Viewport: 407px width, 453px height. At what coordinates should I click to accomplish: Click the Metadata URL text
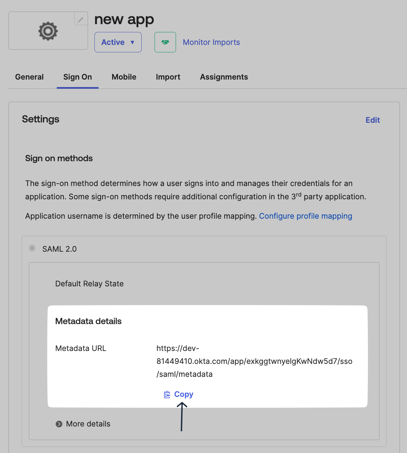[254, 361]
